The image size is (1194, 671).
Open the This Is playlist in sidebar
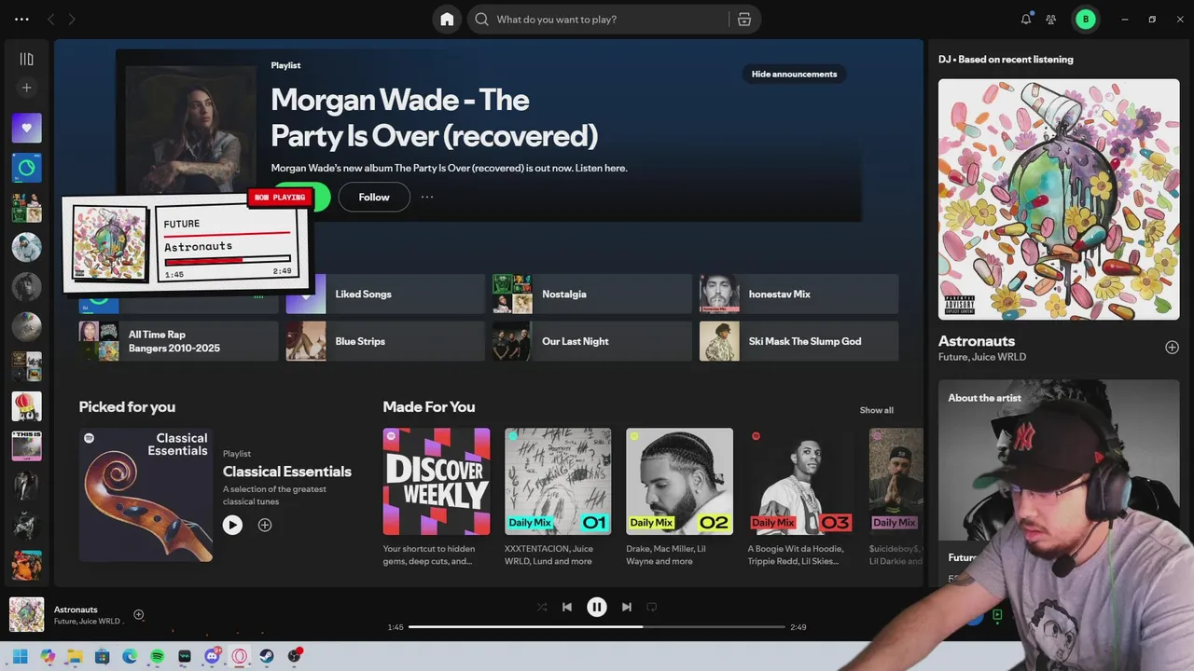26,445
